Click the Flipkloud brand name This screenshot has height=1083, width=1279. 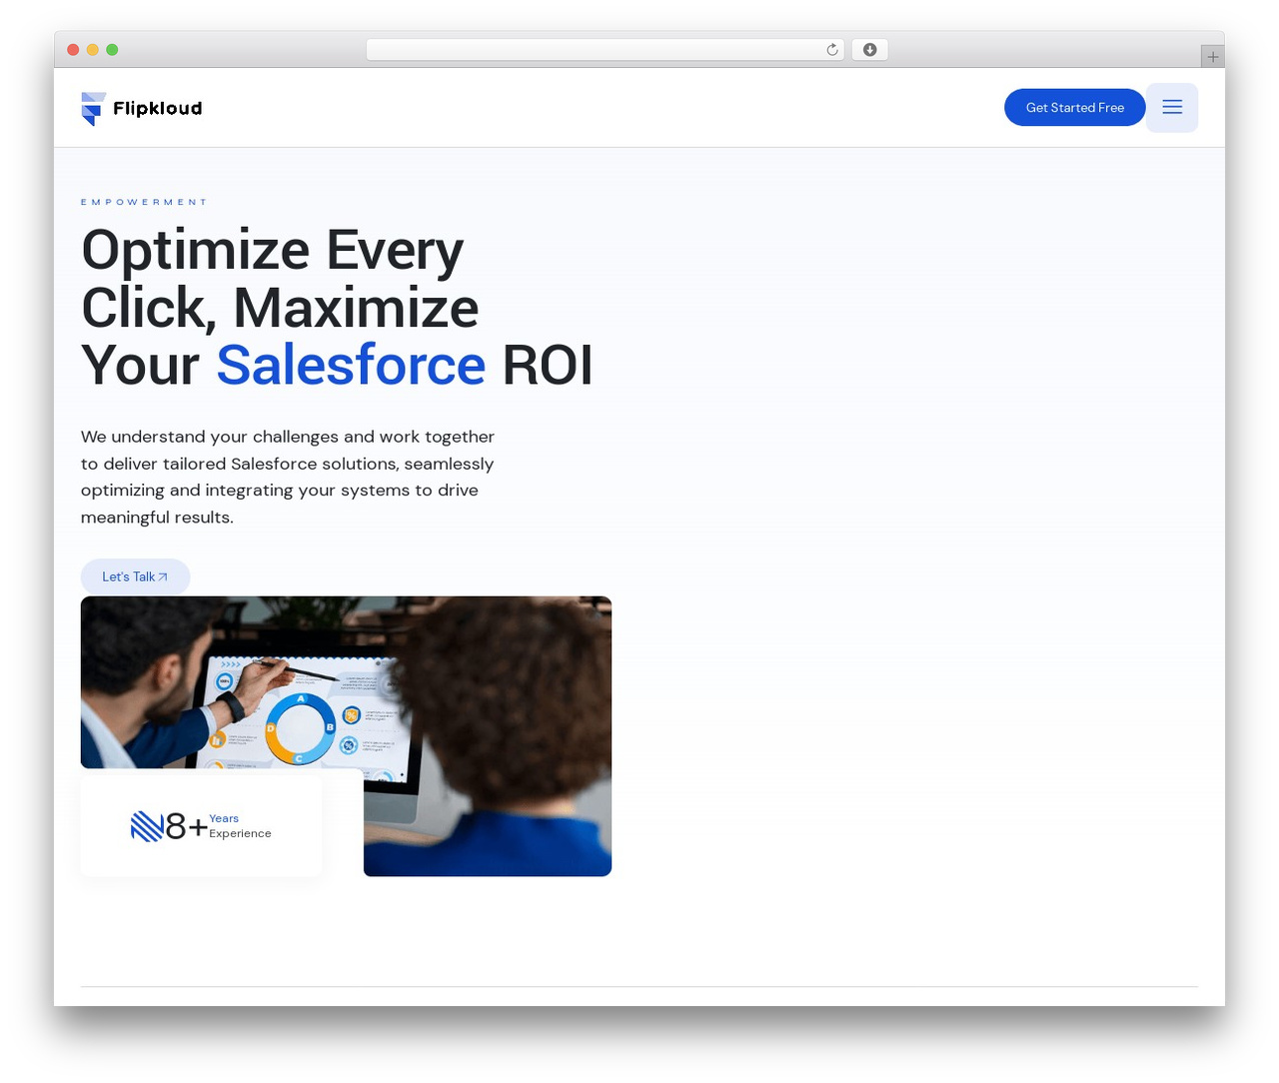pos(158,109)
